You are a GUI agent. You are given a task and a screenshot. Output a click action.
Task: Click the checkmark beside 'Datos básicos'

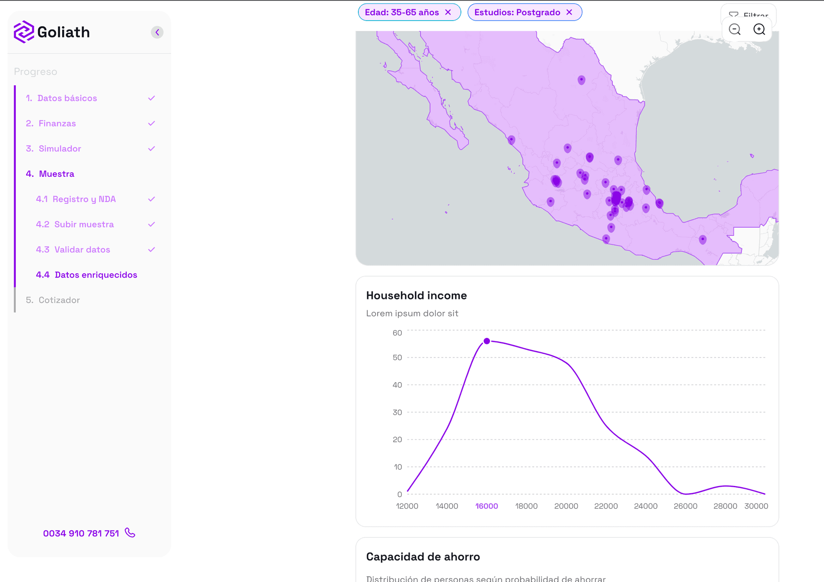(x=151, y=98)
